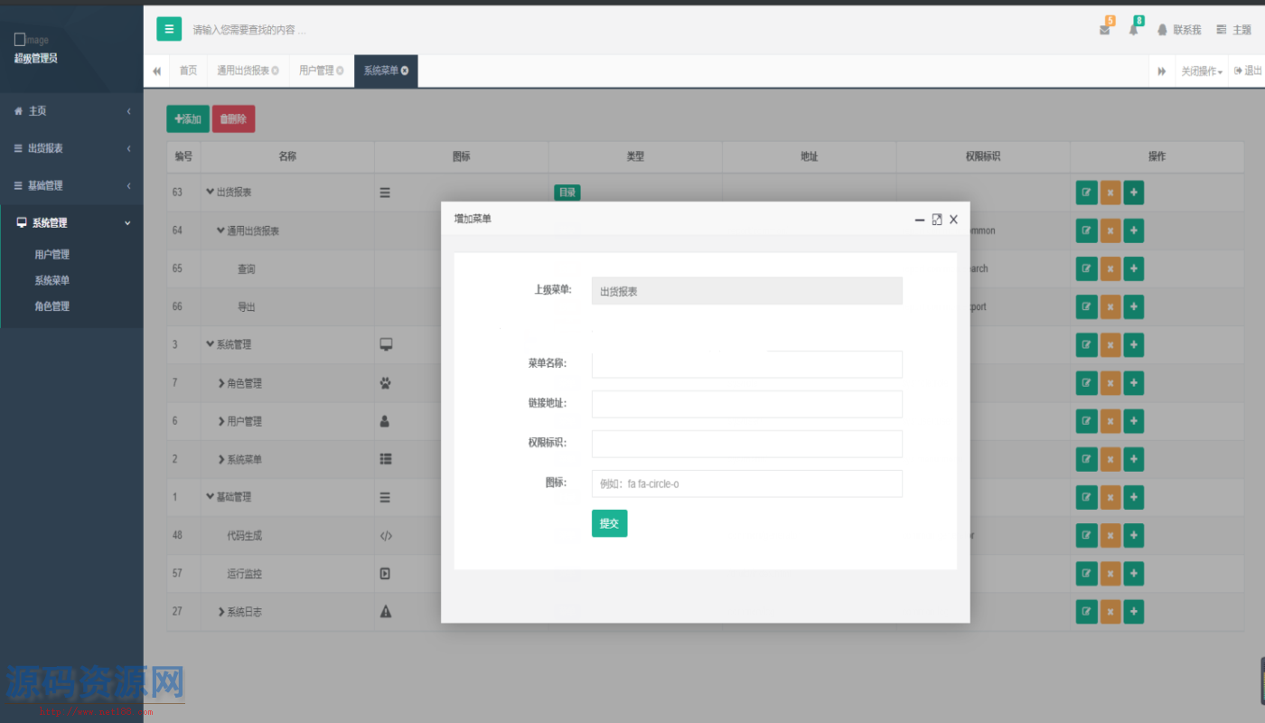Click the edit icon in row 64
Screen dimensions: 1265x723
tap(1086, 230)
